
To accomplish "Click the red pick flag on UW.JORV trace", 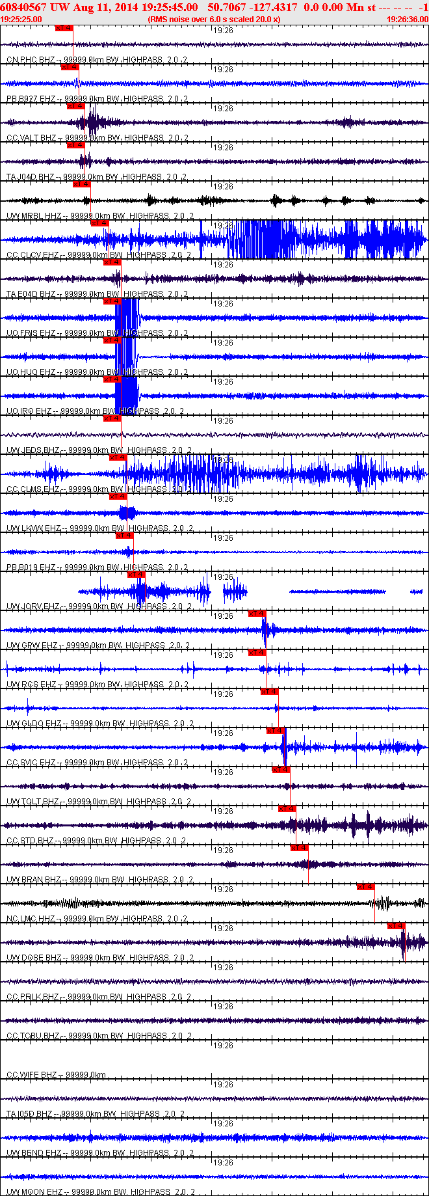I will pyautogui.click(x=136, y=575).
